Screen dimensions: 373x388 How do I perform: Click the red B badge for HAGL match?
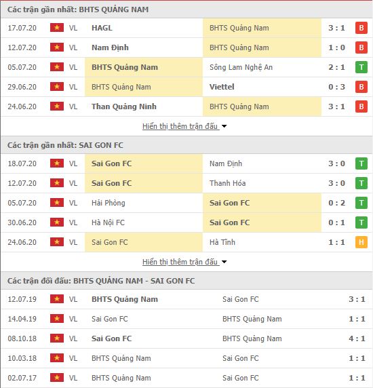[361, 28]
